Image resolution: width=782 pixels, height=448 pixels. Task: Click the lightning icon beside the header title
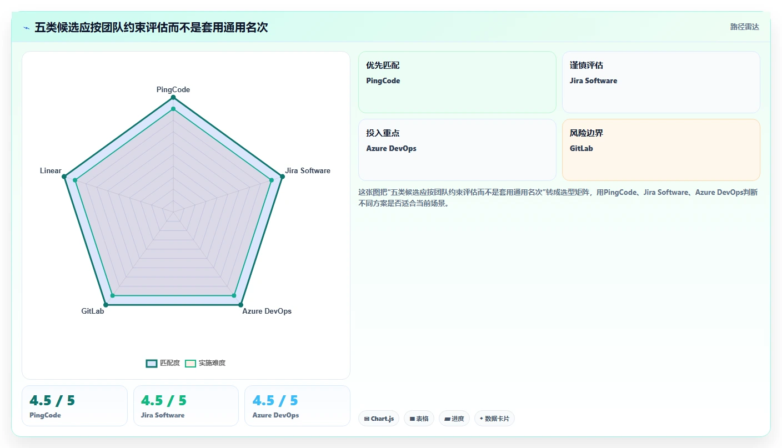pyautogui.click(x=27, y=28)
